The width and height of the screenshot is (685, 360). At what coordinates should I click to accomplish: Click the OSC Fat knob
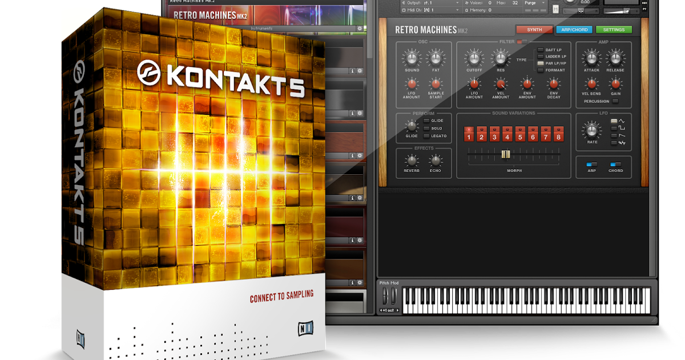pyautogui.click(x=436, y=58)
